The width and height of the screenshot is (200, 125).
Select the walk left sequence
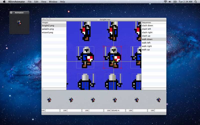[154, 43]
